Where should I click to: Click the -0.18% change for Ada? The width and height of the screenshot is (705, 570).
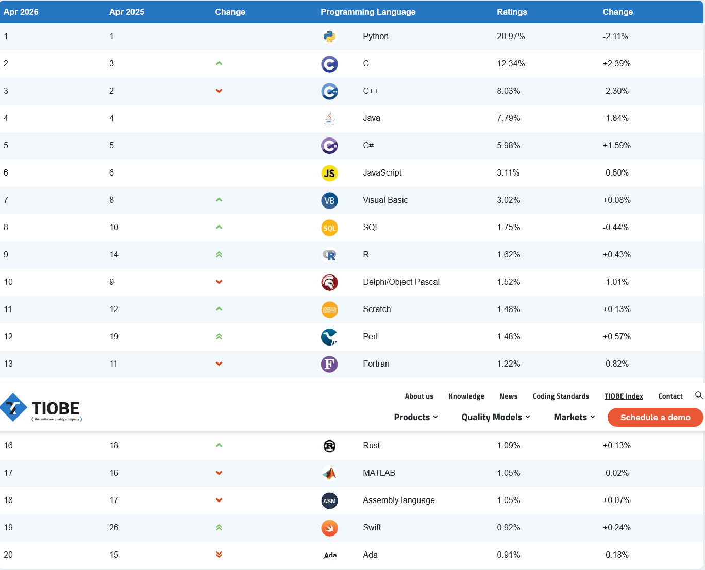coord(616,555)
